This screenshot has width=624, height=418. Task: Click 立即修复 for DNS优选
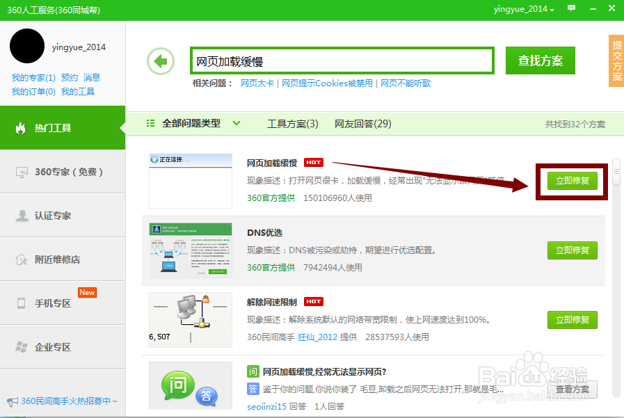[573, 250]
